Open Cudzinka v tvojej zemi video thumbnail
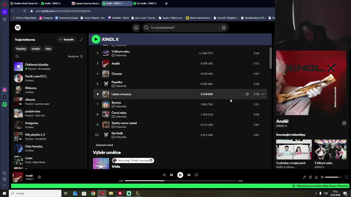The image size is (351, 197). pos(294,149)
